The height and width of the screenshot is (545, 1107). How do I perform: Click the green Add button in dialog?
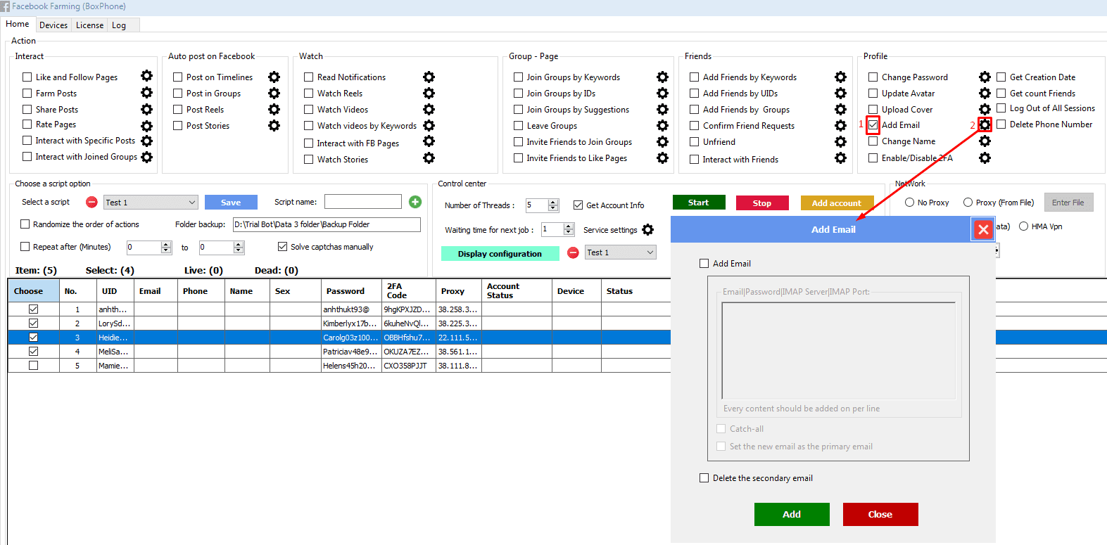point(792,514)
